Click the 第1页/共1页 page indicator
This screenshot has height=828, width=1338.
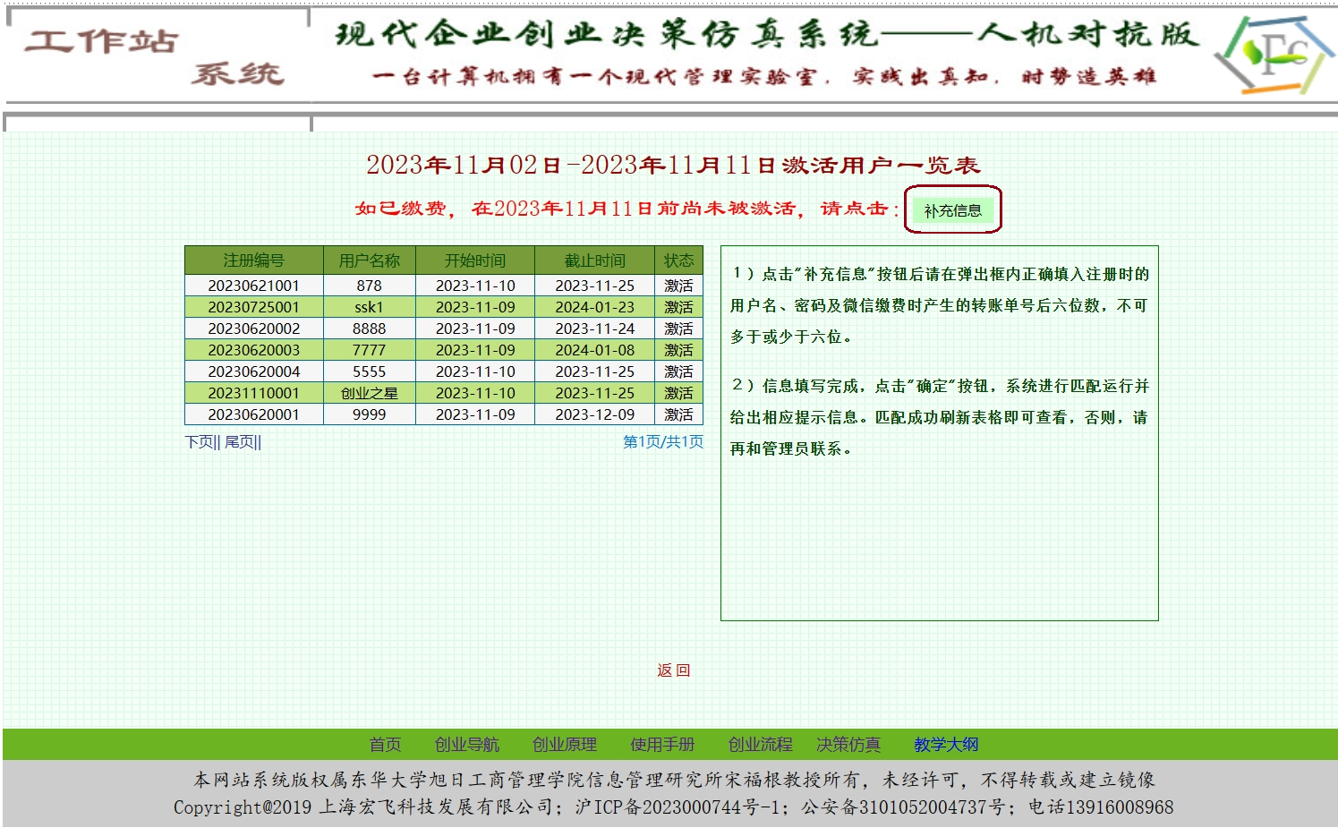(x=662, y=442)
